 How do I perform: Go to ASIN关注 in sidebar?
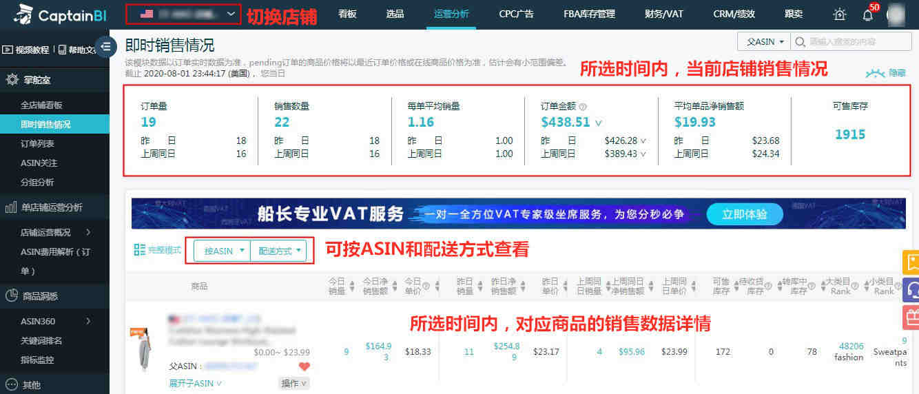[39, 163]
